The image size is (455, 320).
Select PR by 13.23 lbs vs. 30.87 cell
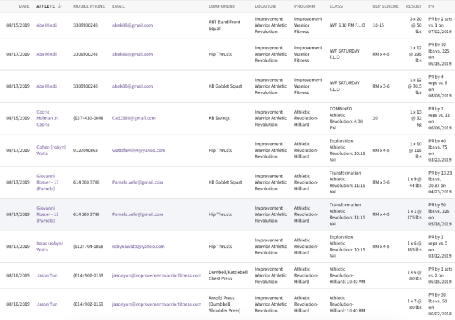tap(440, 182)
